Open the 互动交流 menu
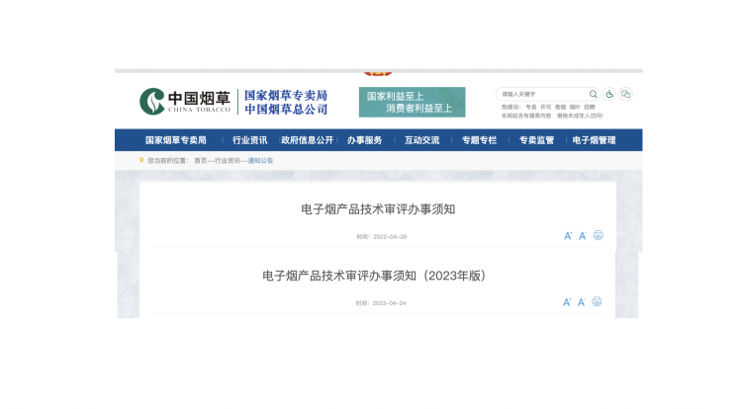 (421, 140)
